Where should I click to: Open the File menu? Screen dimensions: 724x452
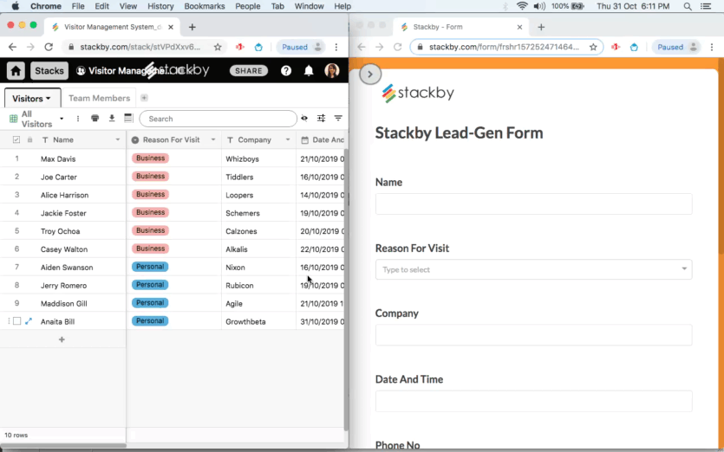tap(78, 6)
